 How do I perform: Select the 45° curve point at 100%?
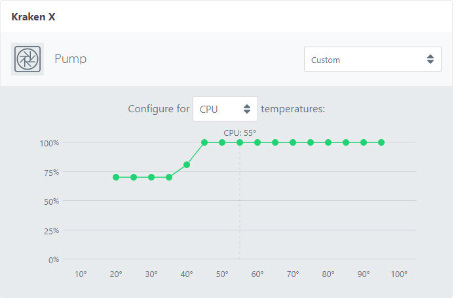pos(204,142)
